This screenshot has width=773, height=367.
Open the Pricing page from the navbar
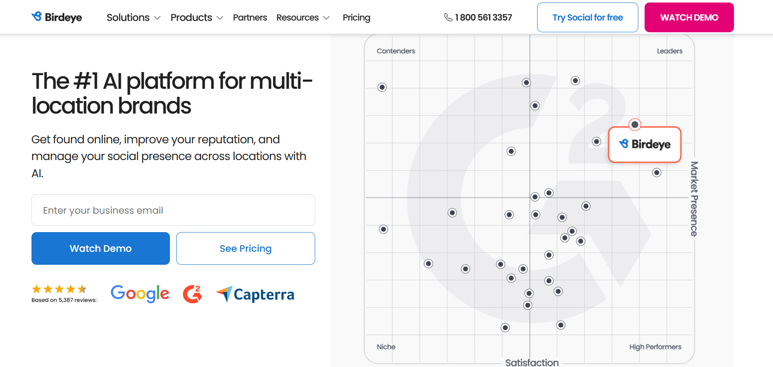click(356, 18)
